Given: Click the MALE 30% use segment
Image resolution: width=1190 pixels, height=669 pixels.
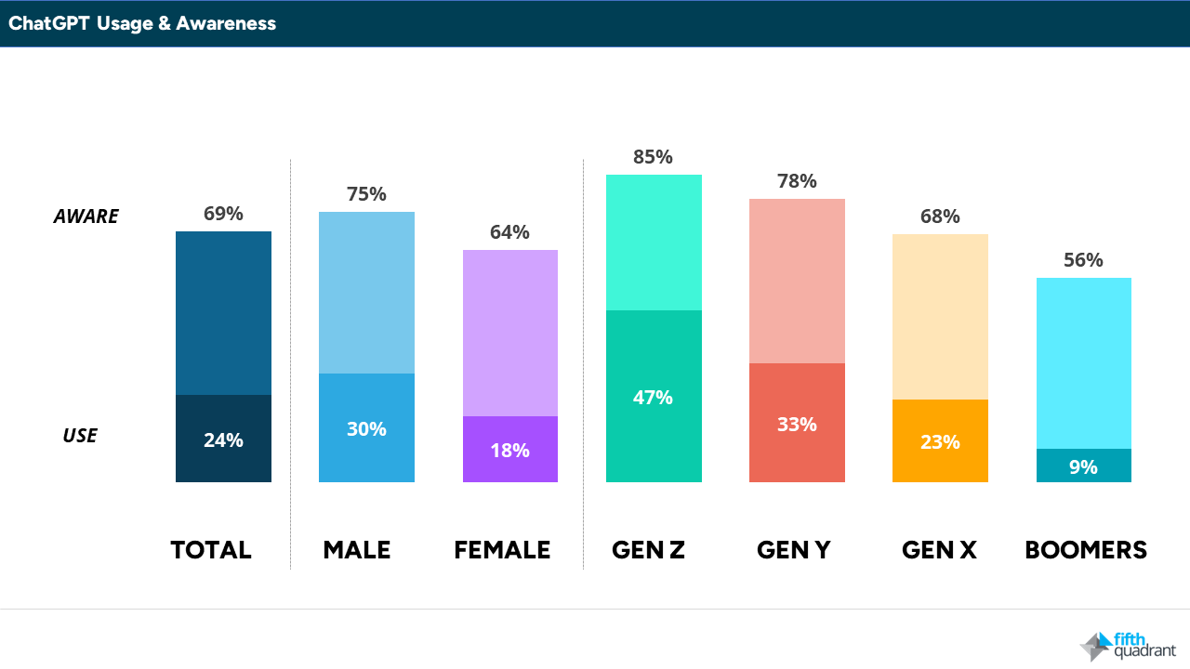Looking at the screenshot, I should click(x=366, y=428).
